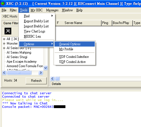Click the 'Console packet: MAC' log line

pyautogui.click(x=34, y=107)
